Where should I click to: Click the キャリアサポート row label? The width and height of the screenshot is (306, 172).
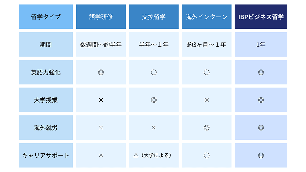46,155
